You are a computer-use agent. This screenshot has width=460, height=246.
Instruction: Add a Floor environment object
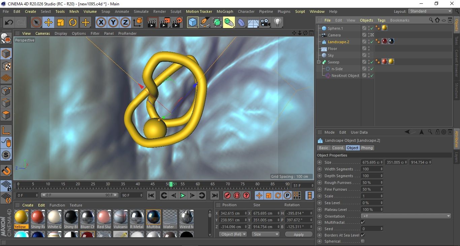(x=253, y=23)
